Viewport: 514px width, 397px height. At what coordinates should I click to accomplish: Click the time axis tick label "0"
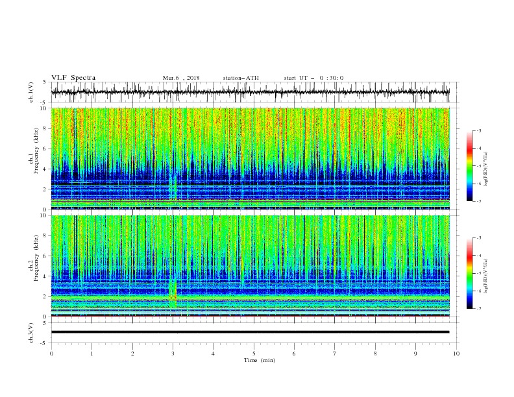51,354
